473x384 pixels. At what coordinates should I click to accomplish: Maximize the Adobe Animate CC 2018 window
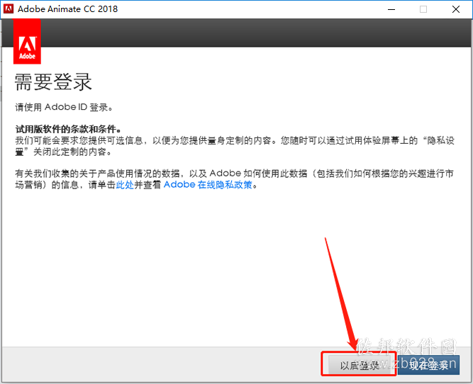(x=423, y=9)
